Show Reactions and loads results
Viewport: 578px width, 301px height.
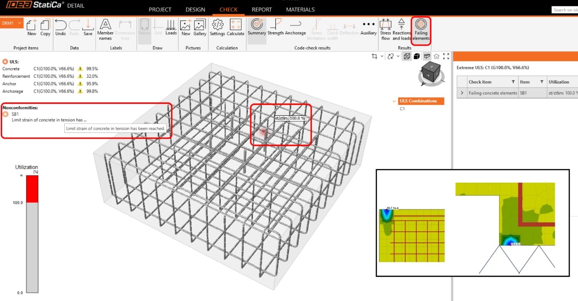[401, 30]
